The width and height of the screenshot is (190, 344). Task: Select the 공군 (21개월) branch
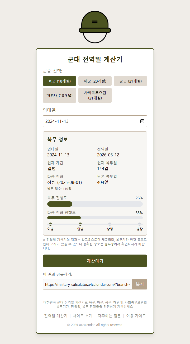130,81
